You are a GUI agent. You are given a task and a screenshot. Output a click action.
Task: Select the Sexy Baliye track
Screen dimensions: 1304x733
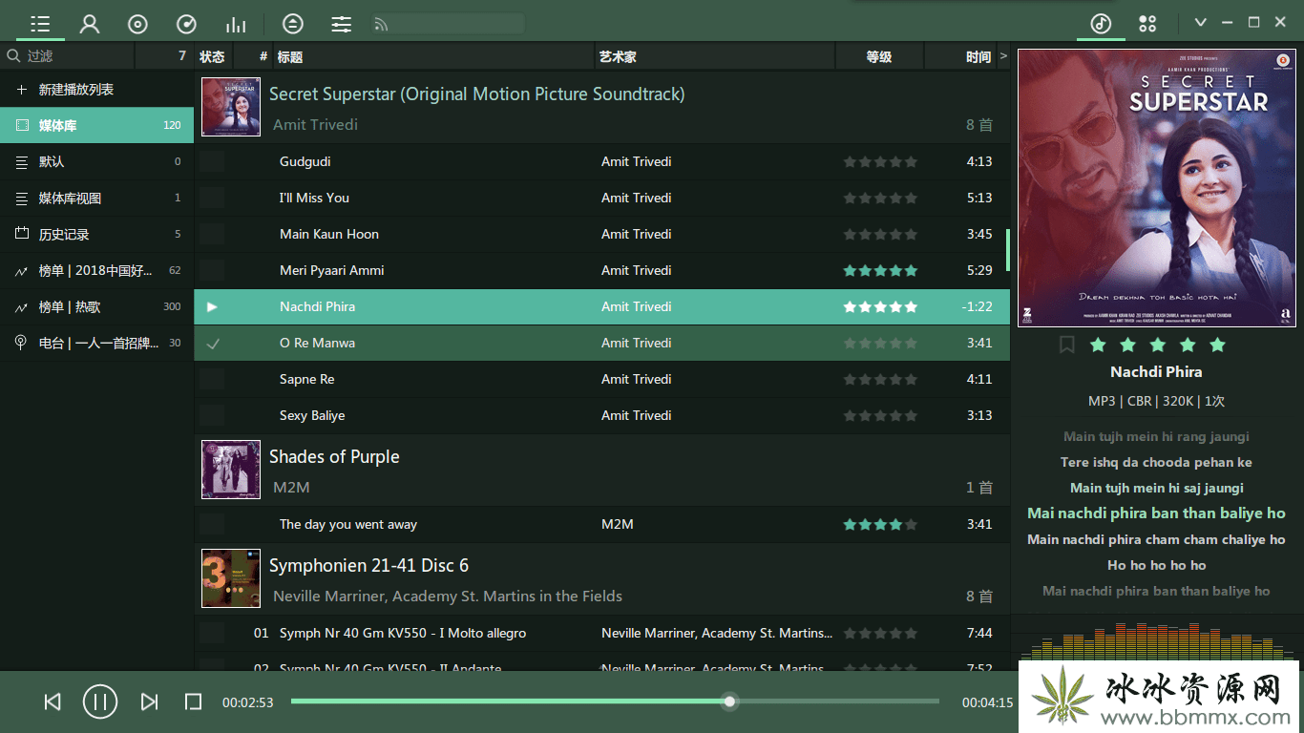(x=602, y=416)
